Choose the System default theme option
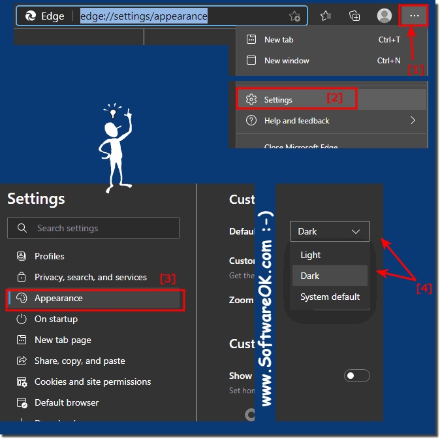 point(330,297)
